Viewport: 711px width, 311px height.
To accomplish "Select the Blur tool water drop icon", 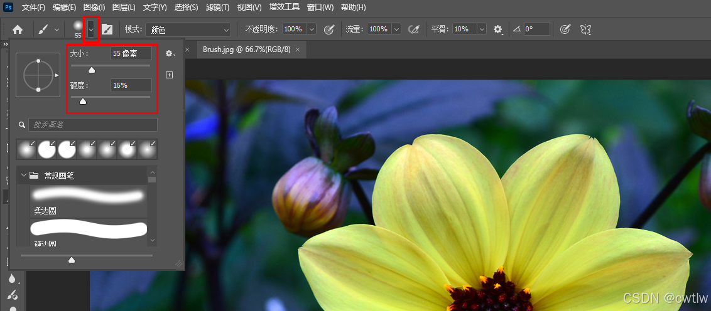I will [12, 278].
